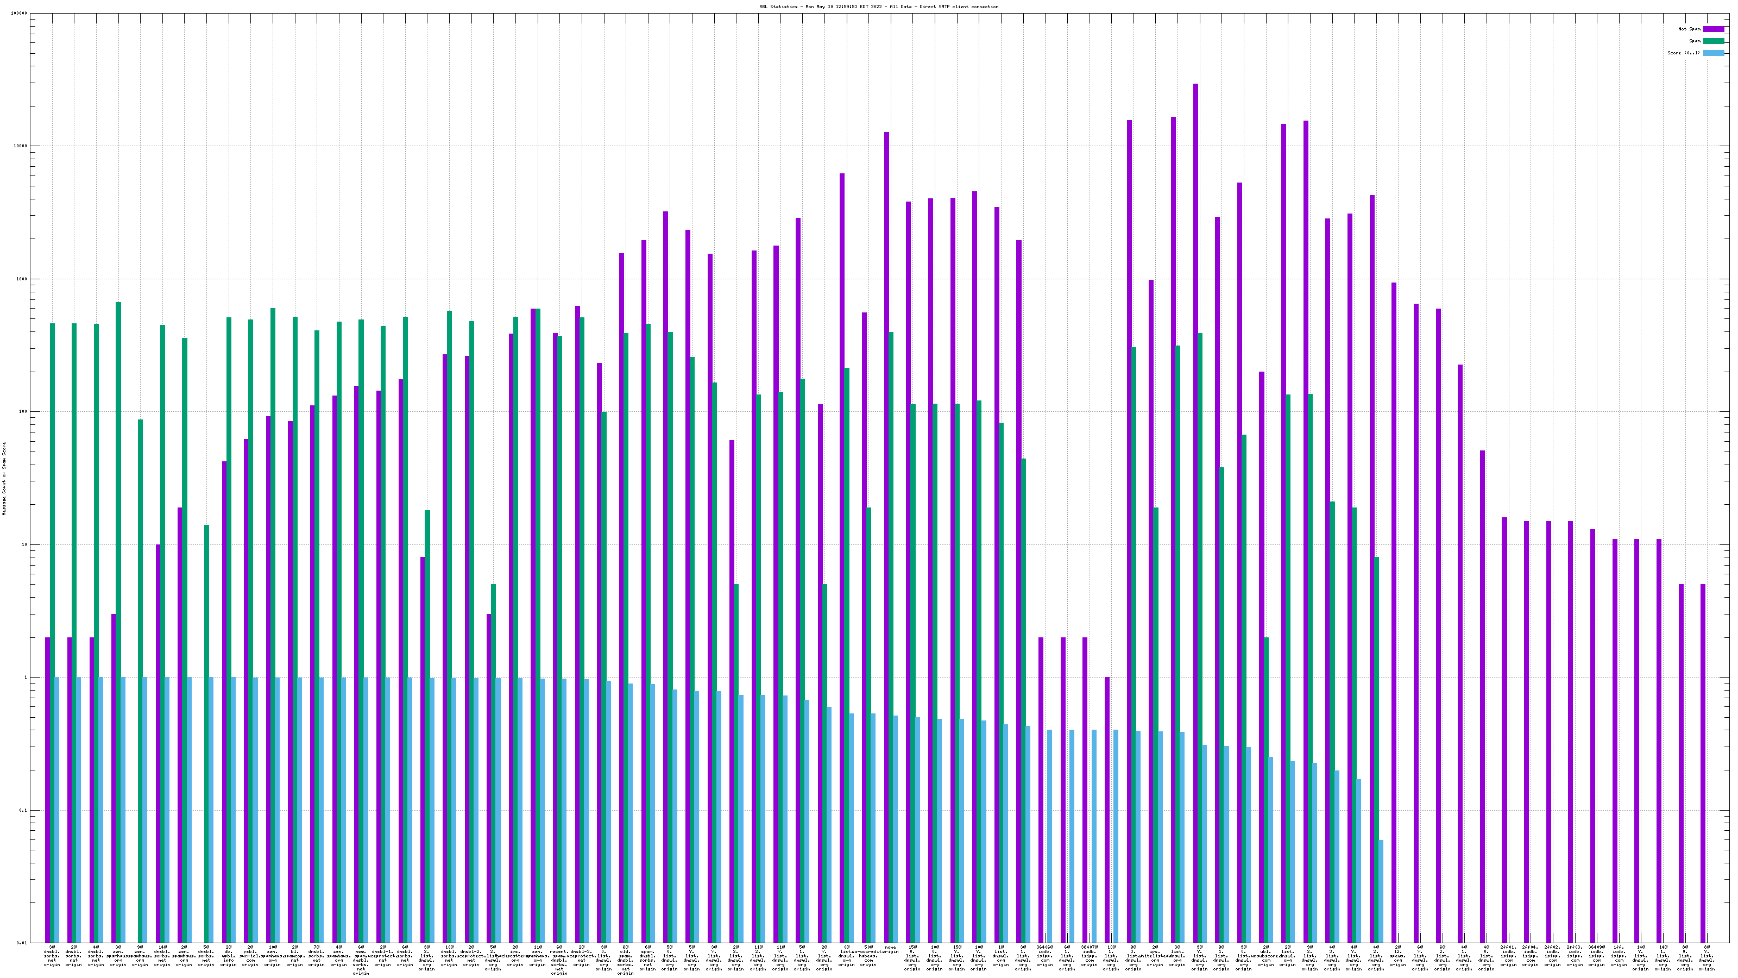Click the 'Score (0..1)' legend label text
This screenshot has width=1738, height=978.
[x=1683, y=53]
